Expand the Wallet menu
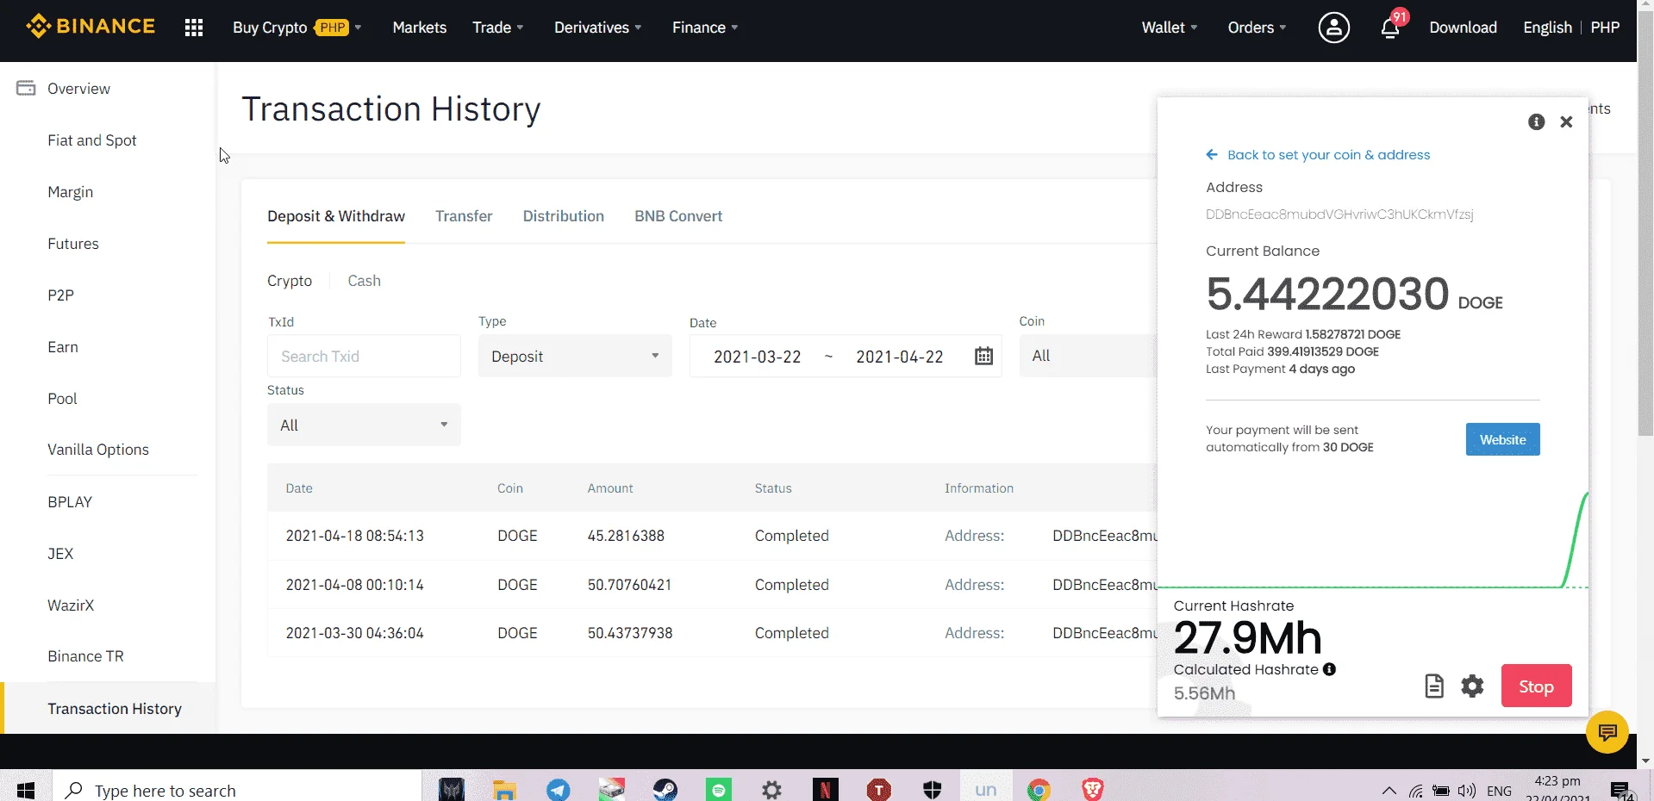 coord(1170,28)
